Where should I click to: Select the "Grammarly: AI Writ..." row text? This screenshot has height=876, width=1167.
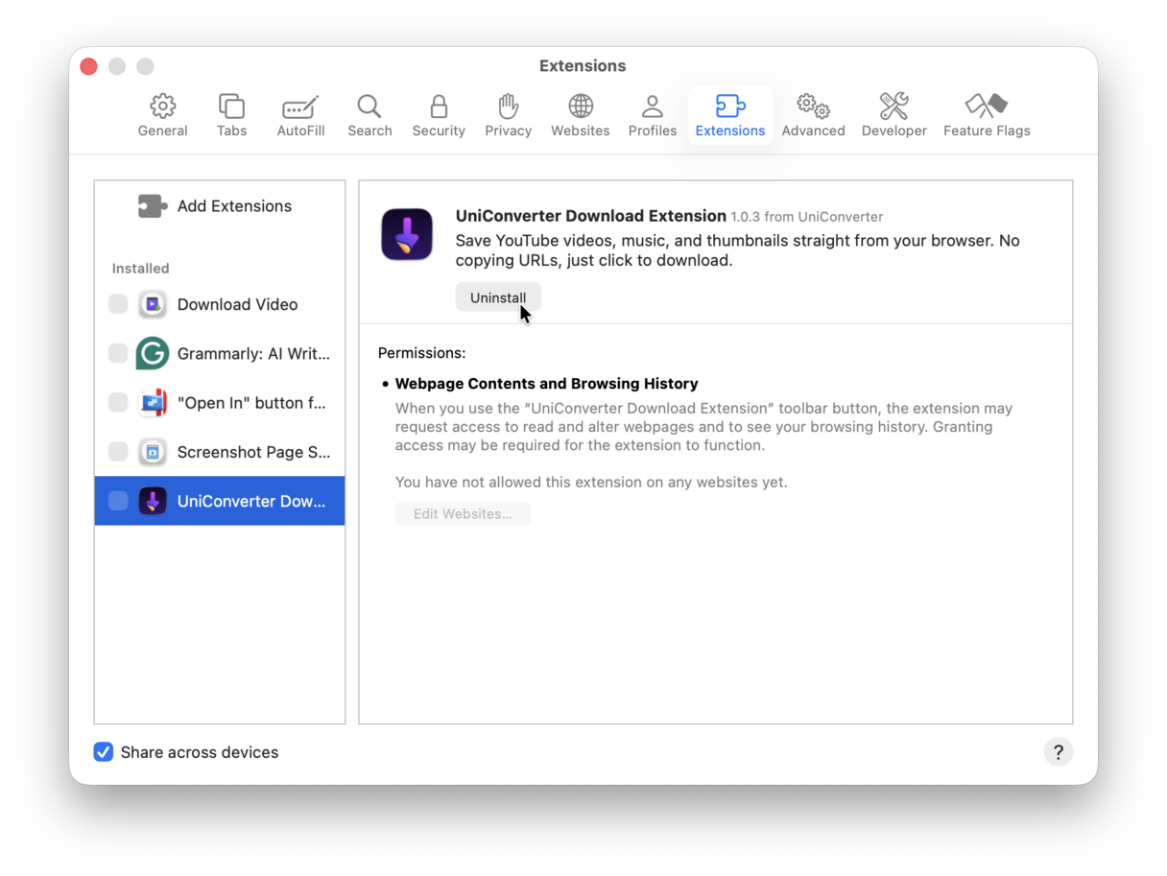[x=253, y=353]
